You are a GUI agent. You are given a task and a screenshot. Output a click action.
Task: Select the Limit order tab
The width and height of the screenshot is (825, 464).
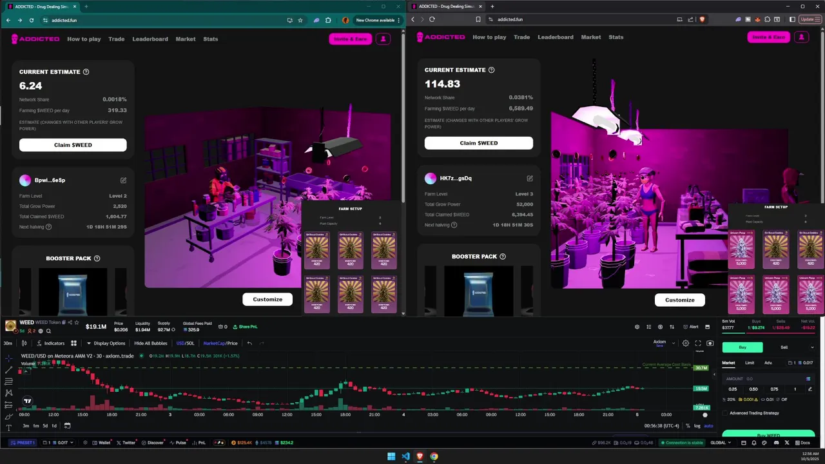(750, 363)
